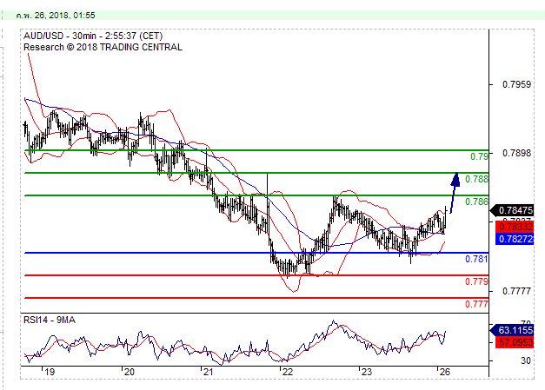Click 'Research © 2018 TRADING CENTRAL' text
545x390 pixels.
point(103,47)
